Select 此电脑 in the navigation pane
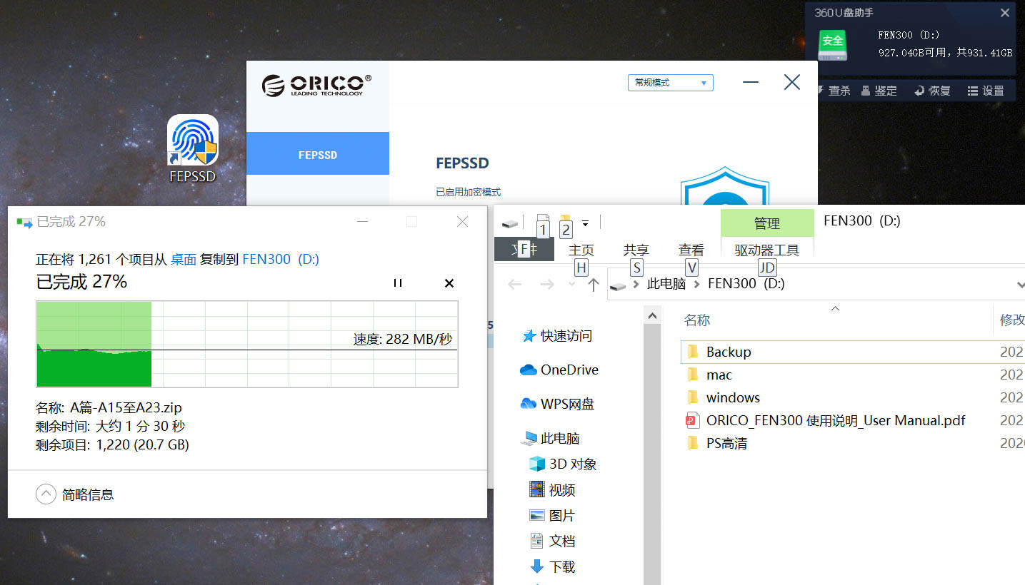This screenshot has height=585, width=1025. coord(560,438)
